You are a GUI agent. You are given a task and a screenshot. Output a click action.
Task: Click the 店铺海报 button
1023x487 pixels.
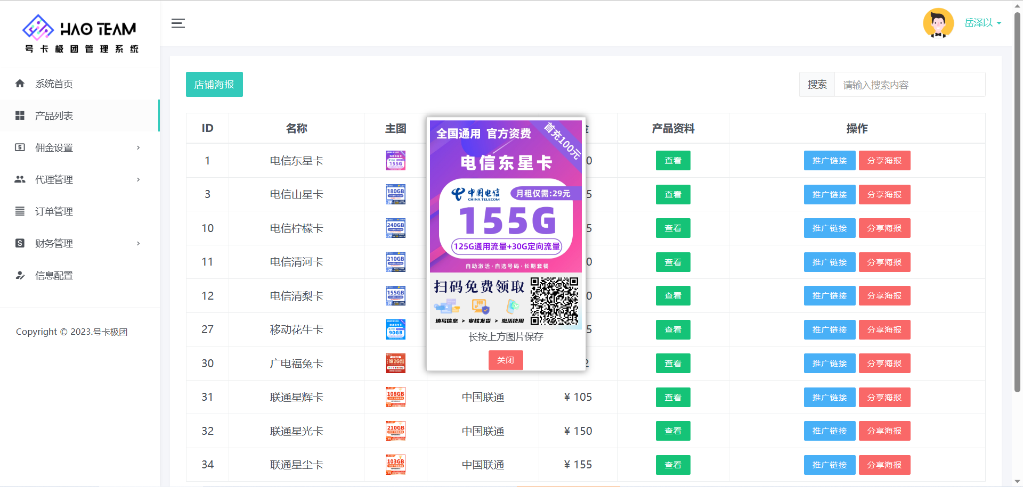[x=214, y=84]
